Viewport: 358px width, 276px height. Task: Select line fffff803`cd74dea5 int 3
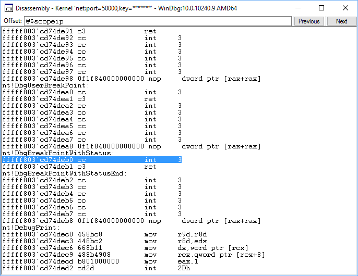coord(92,126)
